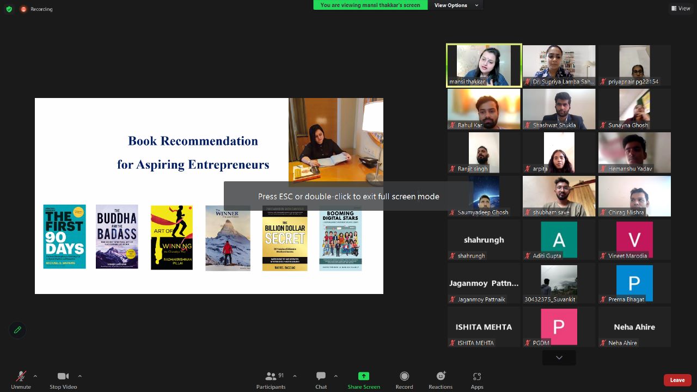Click the green Share Screen icon
The height and width of the screenshot is (392, 697).
click(x=364, y=376)
